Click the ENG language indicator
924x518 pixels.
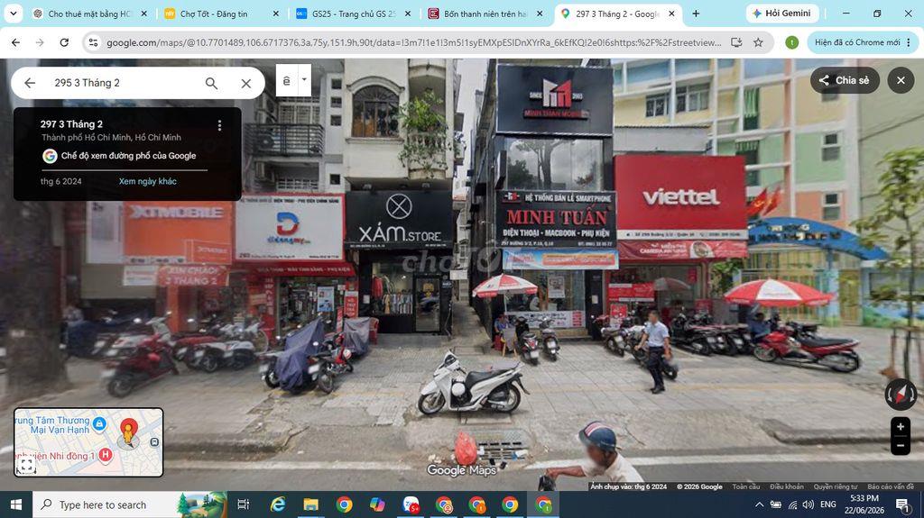[x=828, y=504]
